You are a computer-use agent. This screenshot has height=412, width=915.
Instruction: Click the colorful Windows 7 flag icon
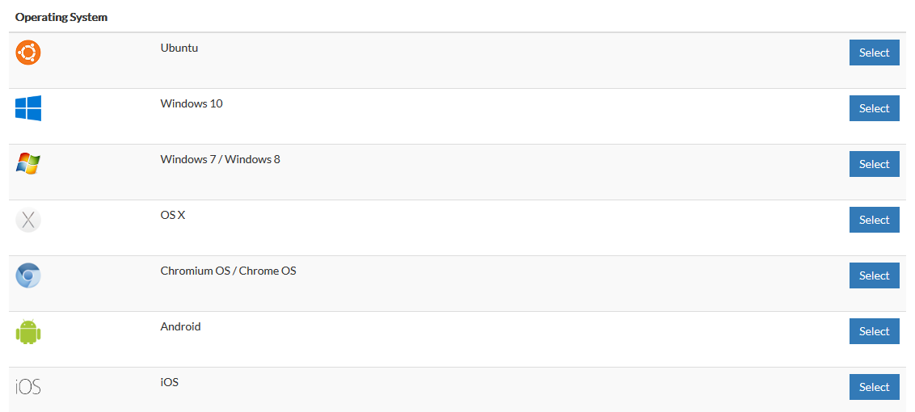pos(28,164)
